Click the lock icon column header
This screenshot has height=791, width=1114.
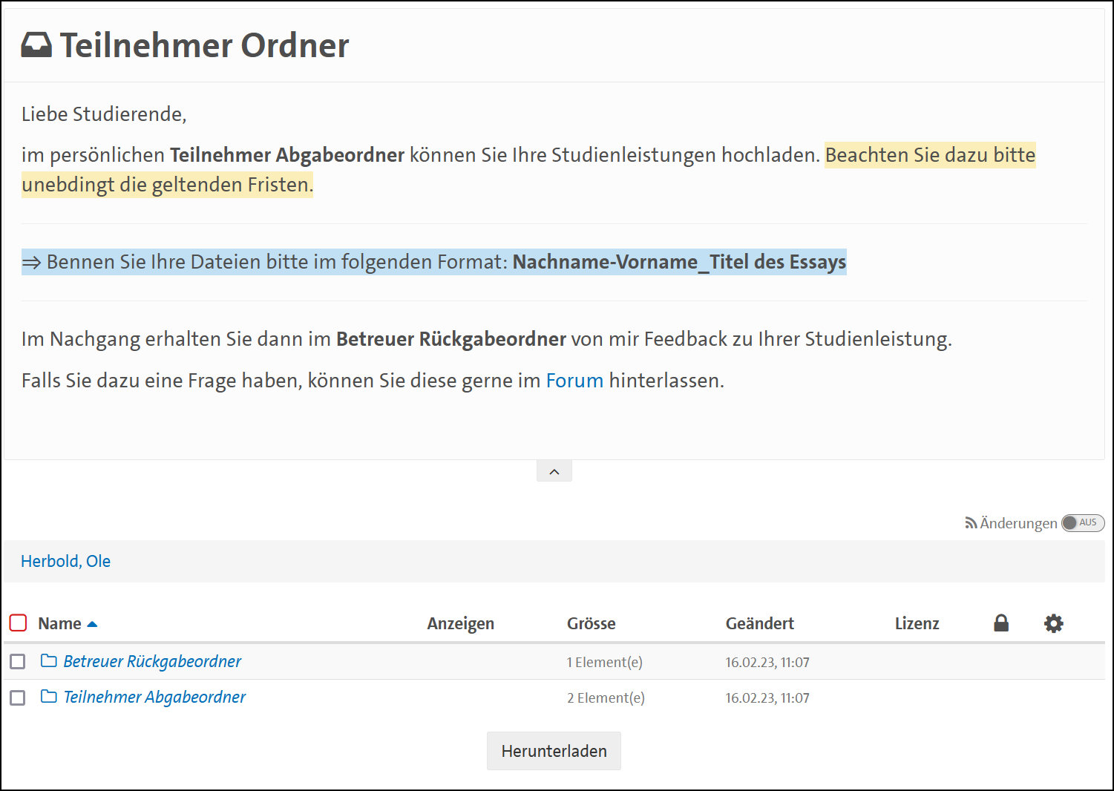point(1001,623)
